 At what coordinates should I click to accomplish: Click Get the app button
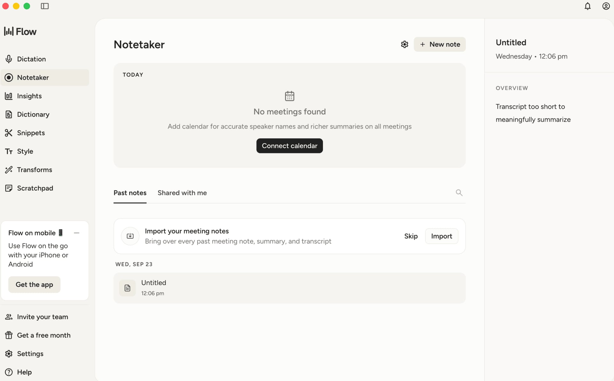(x=34, y=285)
